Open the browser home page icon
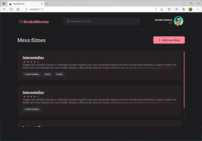 (x=18, y=9)
